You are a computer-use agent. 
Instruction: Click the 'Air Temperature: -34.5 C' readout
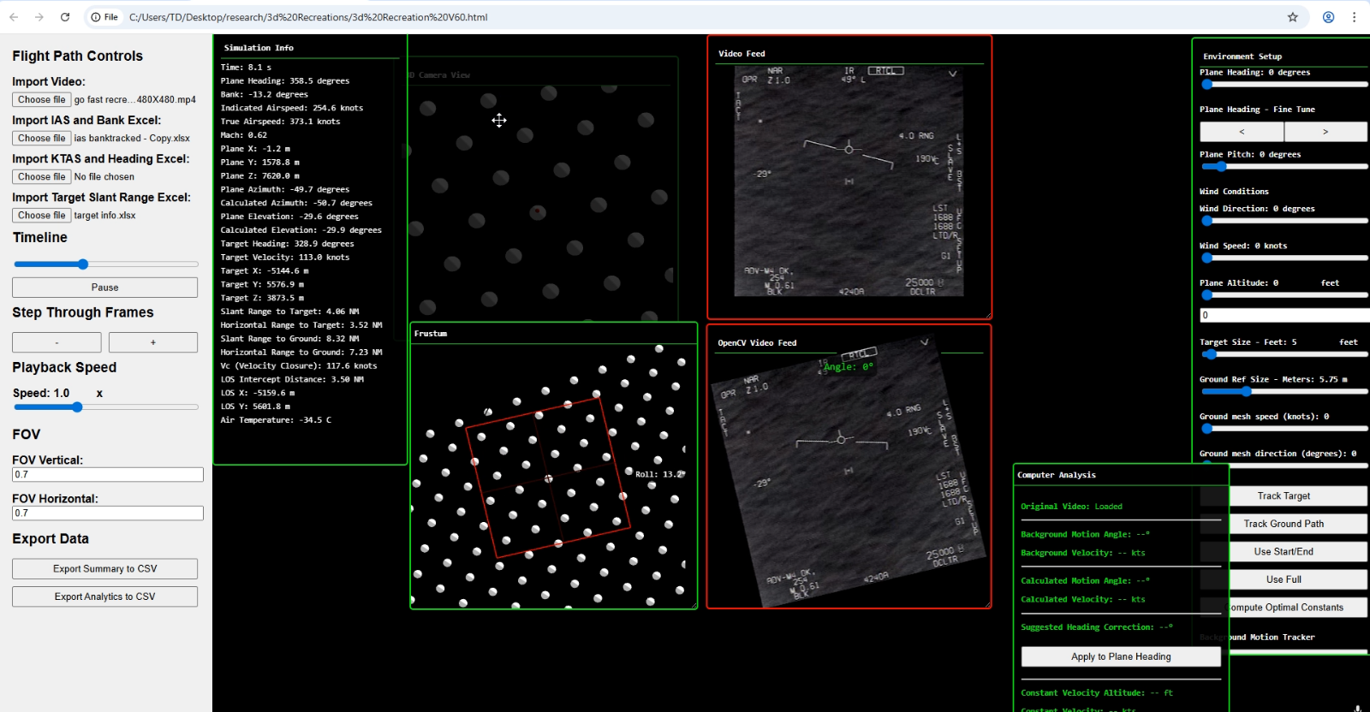[x=276, y=420]
